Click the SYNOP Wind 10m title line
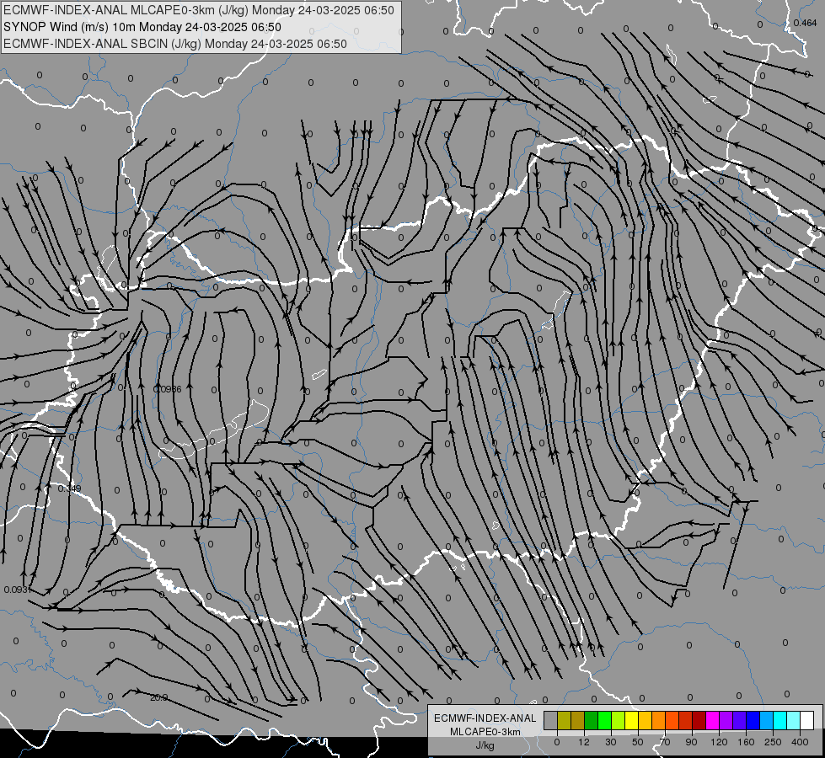 142,27
